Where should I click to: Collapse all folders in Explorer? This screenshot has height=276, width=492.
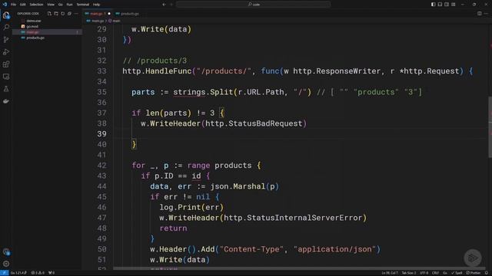click(x=69, y=14)
